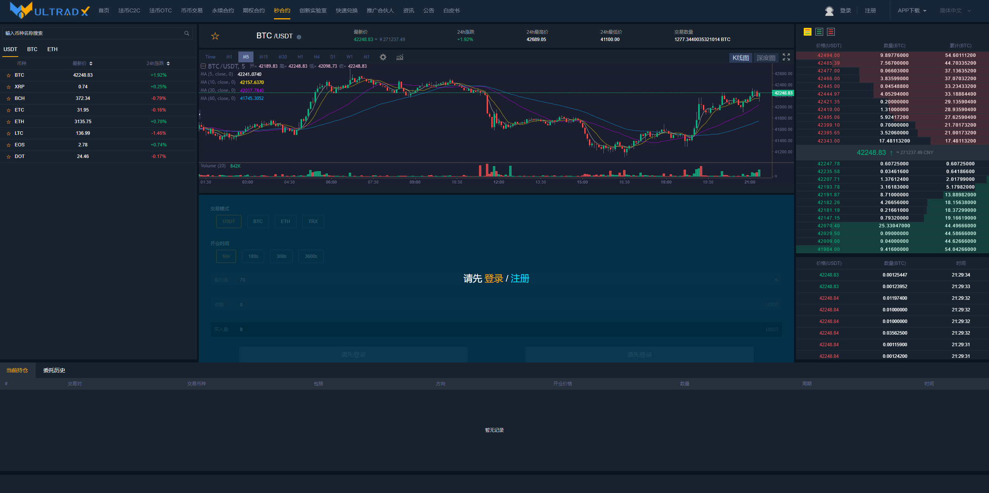
Task: Click the orange 登录 link in the overlay
Action: (x=493, y=278)
